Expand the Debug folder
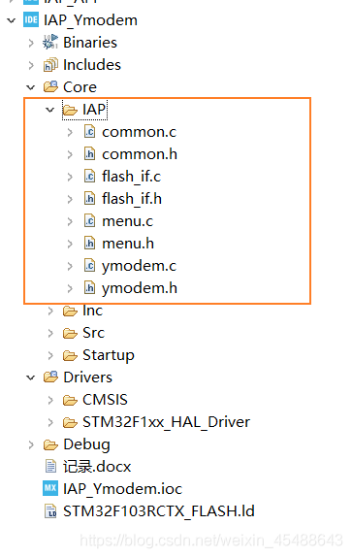Screen dimensions: 352x558 click(31, 444)
